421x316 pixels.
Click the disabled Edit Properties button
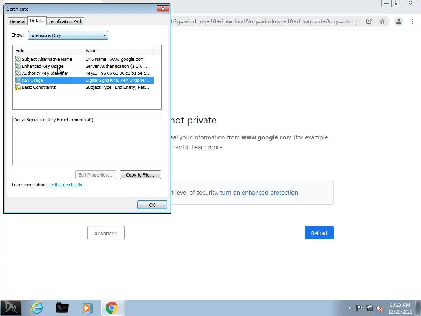click(95, 174)
